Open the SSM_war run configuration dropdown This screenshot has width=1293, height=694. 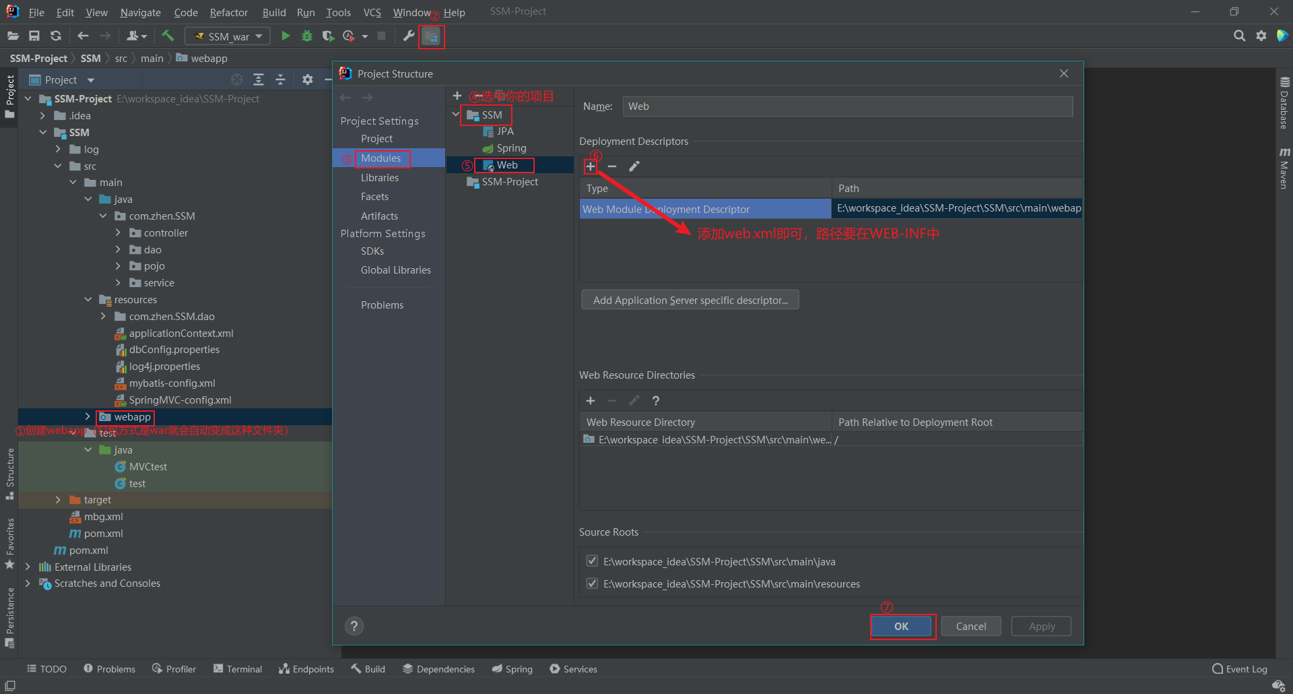[228, 36]
